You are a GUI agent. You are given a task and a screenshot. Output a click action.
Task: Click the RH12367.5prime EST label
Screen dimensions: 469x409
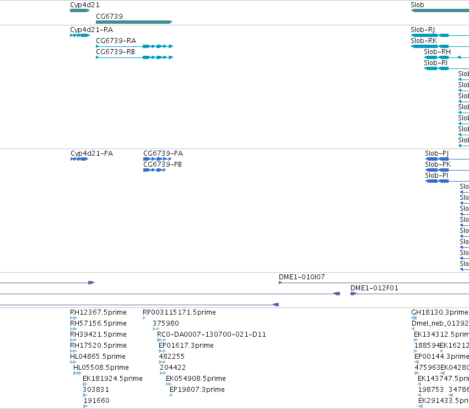point(98,312)
